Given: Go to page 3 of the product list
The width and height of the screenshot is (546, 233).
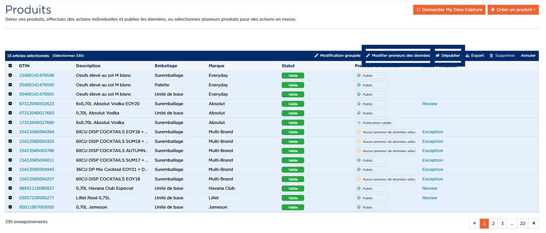Looking at the screenshot, I should [x=502, y=223].
